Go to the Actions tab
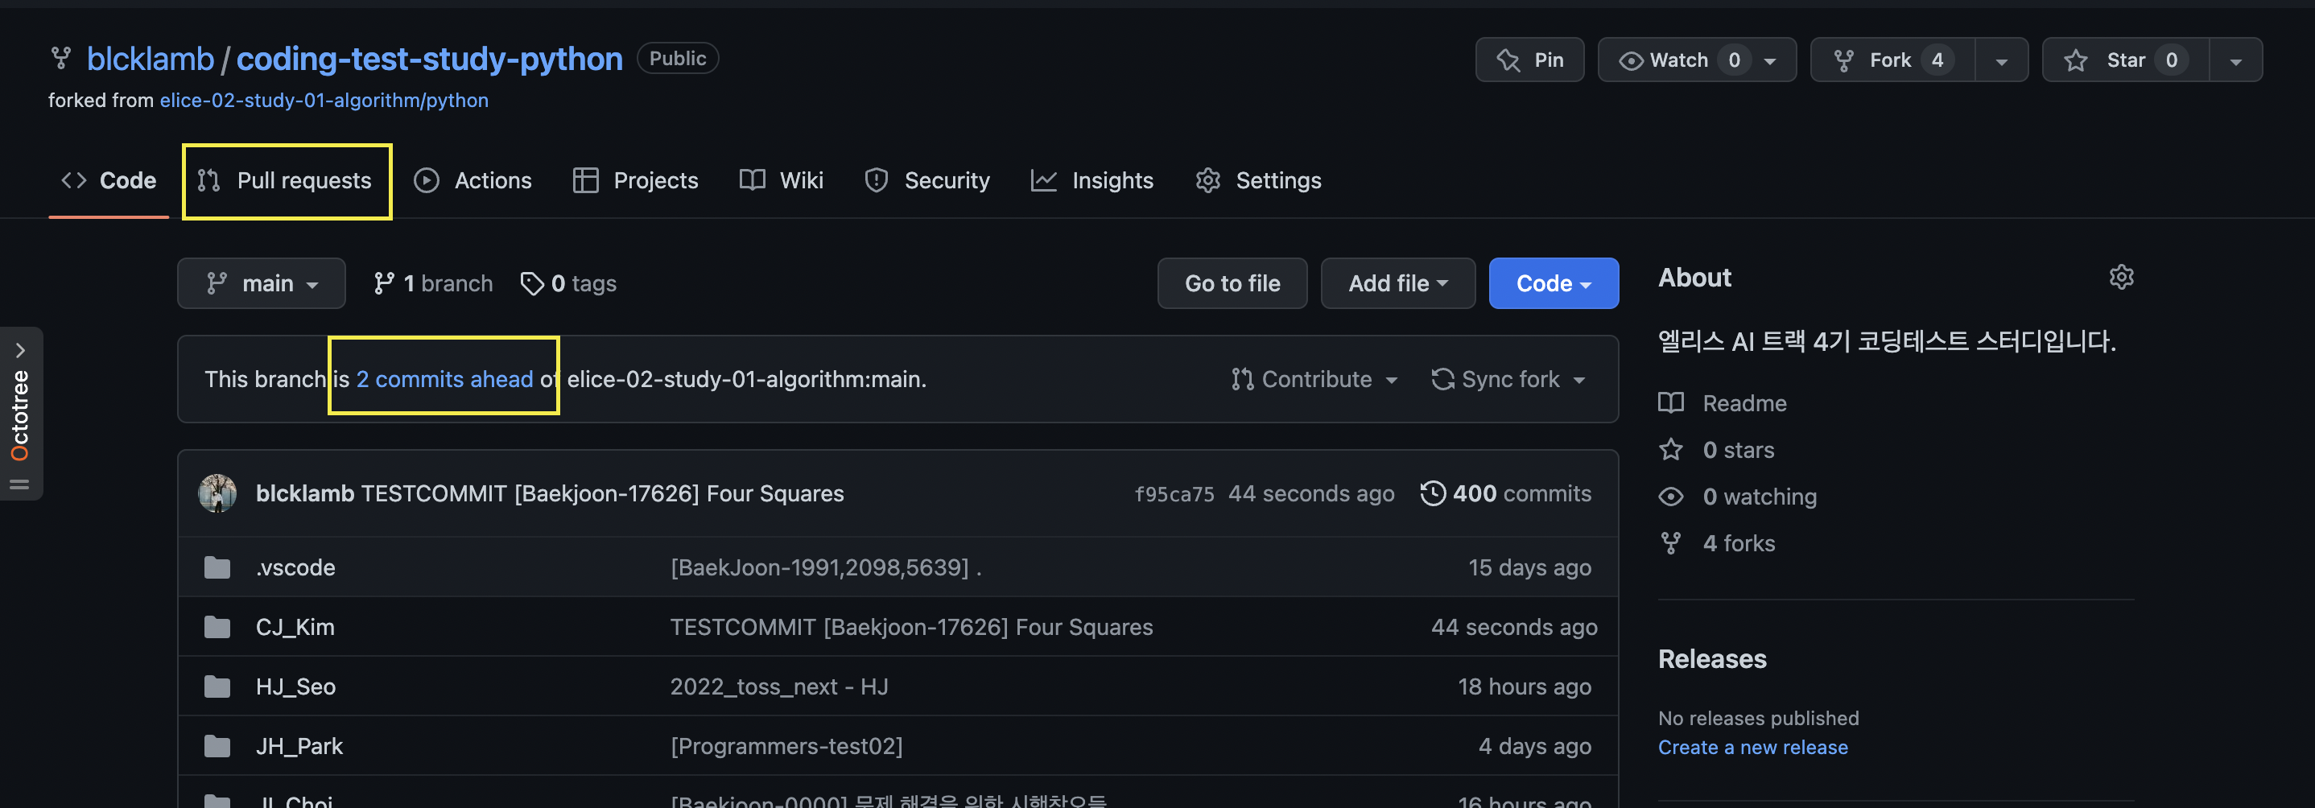The width and height of the screenshot is (2315, 808). point(472,180)
